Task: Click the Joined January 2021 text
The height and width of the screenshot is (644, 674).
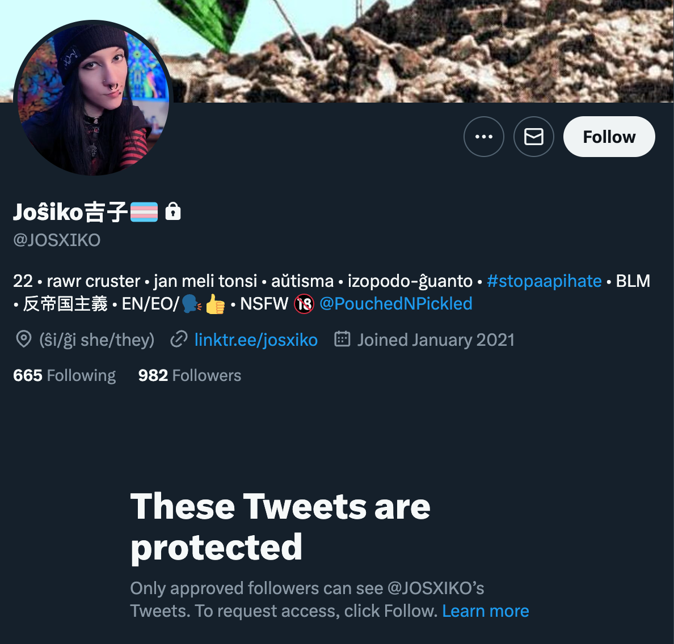Action: coord(436,340)
